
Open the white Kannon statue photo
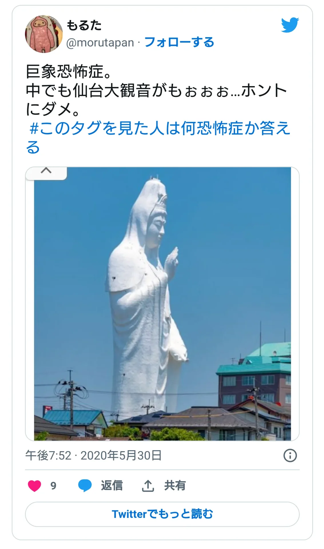tap(162, 304)
